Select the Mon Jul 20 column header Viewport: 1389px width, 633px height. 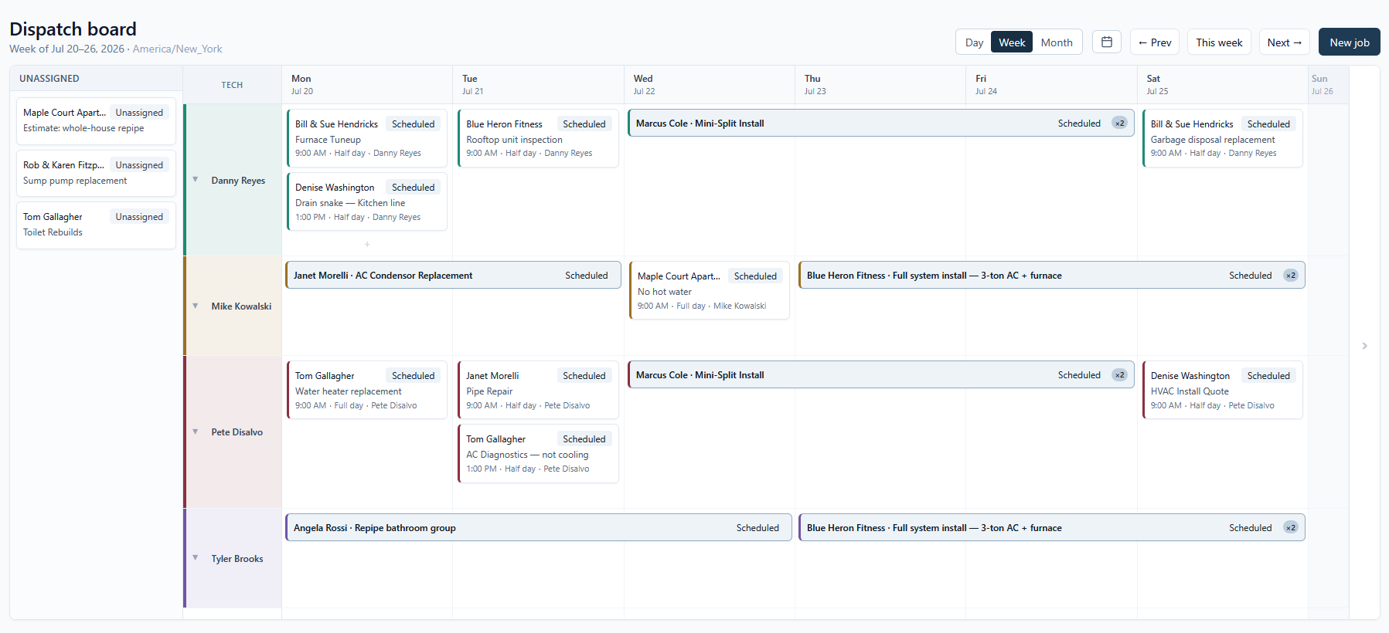pos(367,85)
